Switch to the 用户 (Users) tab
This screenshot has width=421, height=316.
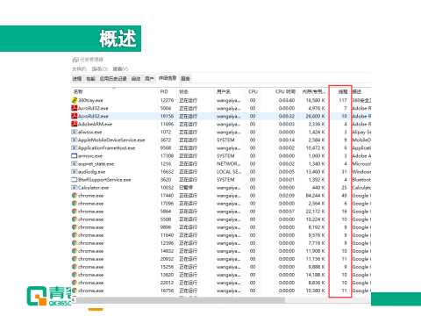coord(149,78)
